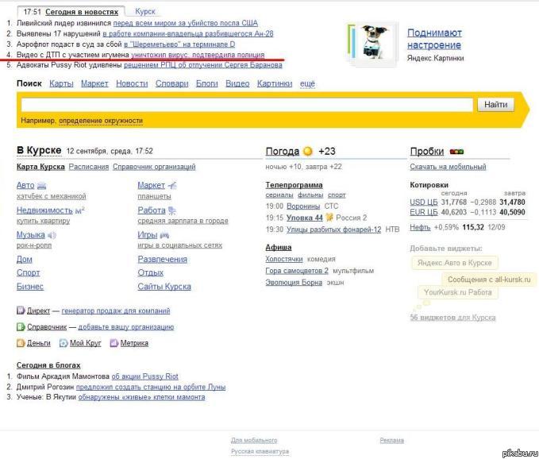Viewport: 539px width, 459px height.
Task: Click the gamepad icon next to Игры
Action: coord(164,235)
